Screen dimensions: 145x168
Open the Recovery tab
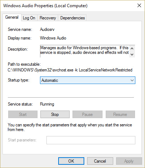(48, 18)
